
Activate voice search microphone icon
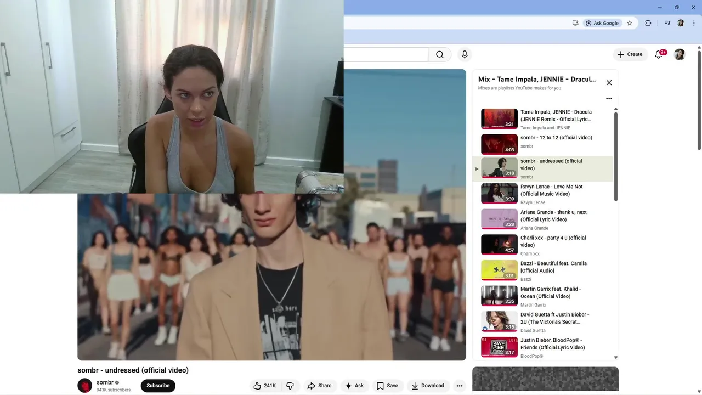[465, 54]
